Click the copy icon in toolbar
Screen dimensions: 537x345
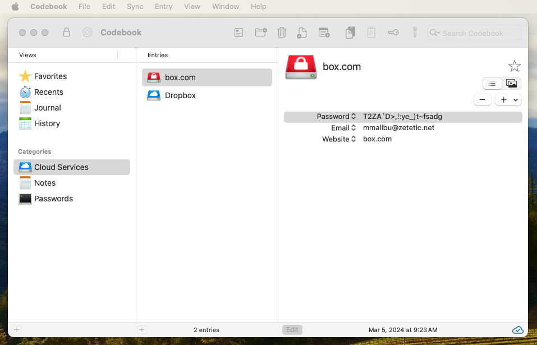350,33
